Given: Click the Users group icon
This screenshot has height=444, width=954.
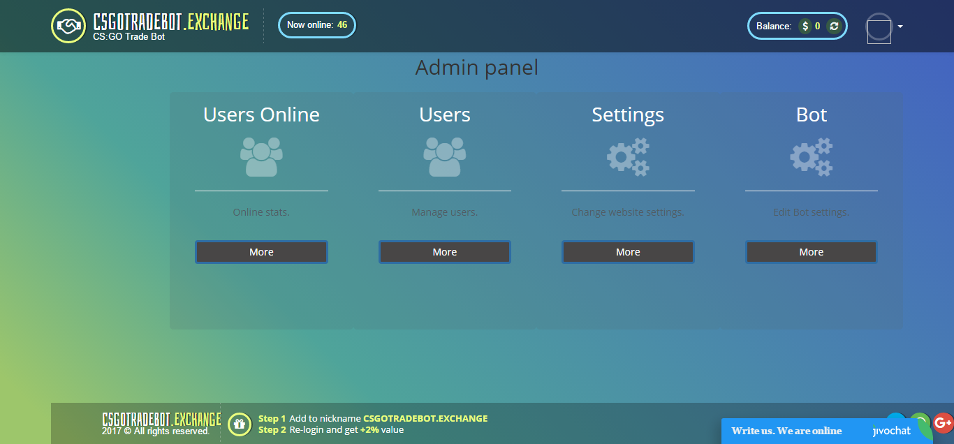Looking at the screenshot, I should [445, 156].
